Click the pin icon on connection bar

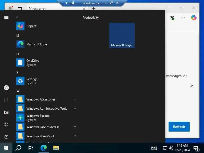[67, 3]
